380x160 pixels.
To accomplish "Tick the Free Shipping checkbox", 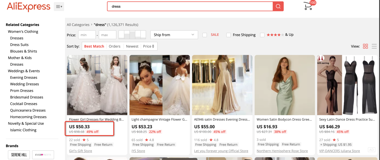I will coord(228,35).
